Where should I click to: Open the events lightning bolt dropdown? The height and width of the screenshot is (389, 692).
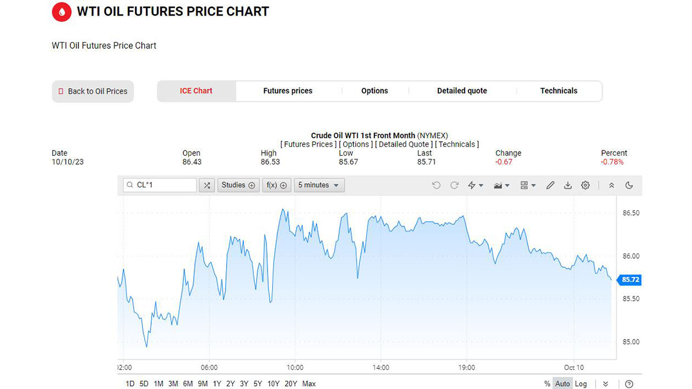(475, 185)
